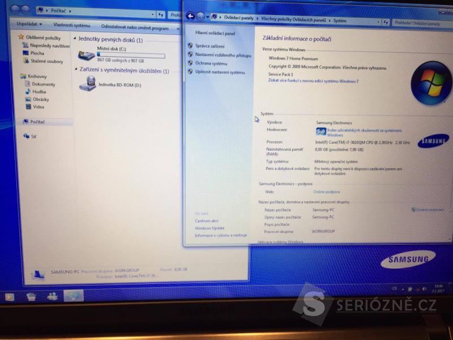Image resolution: width=453 pixels, height=340 pixels.
Task: Click the Počítač breadcrumb in Explorer address bar
Action: click(58, 11)
